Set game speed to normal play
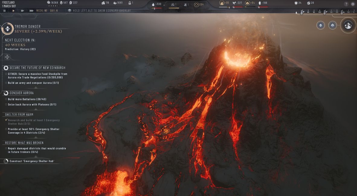 [x=13, y=11]
